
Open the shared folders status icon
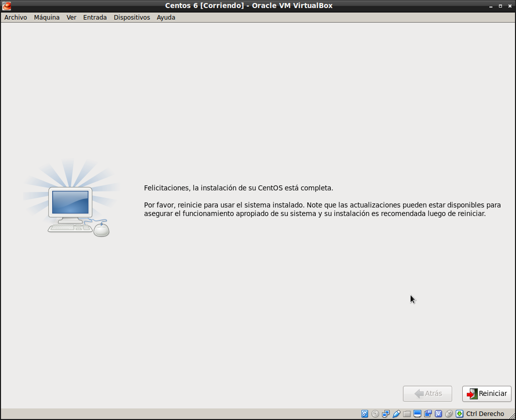[x=407, y=414]
